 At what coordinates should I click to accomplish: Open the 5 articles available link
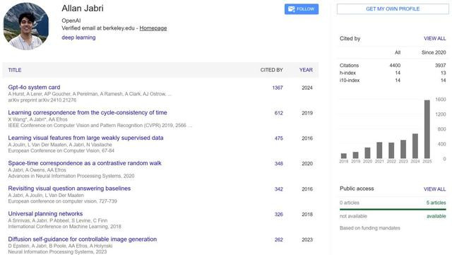[x=436, y=203]
